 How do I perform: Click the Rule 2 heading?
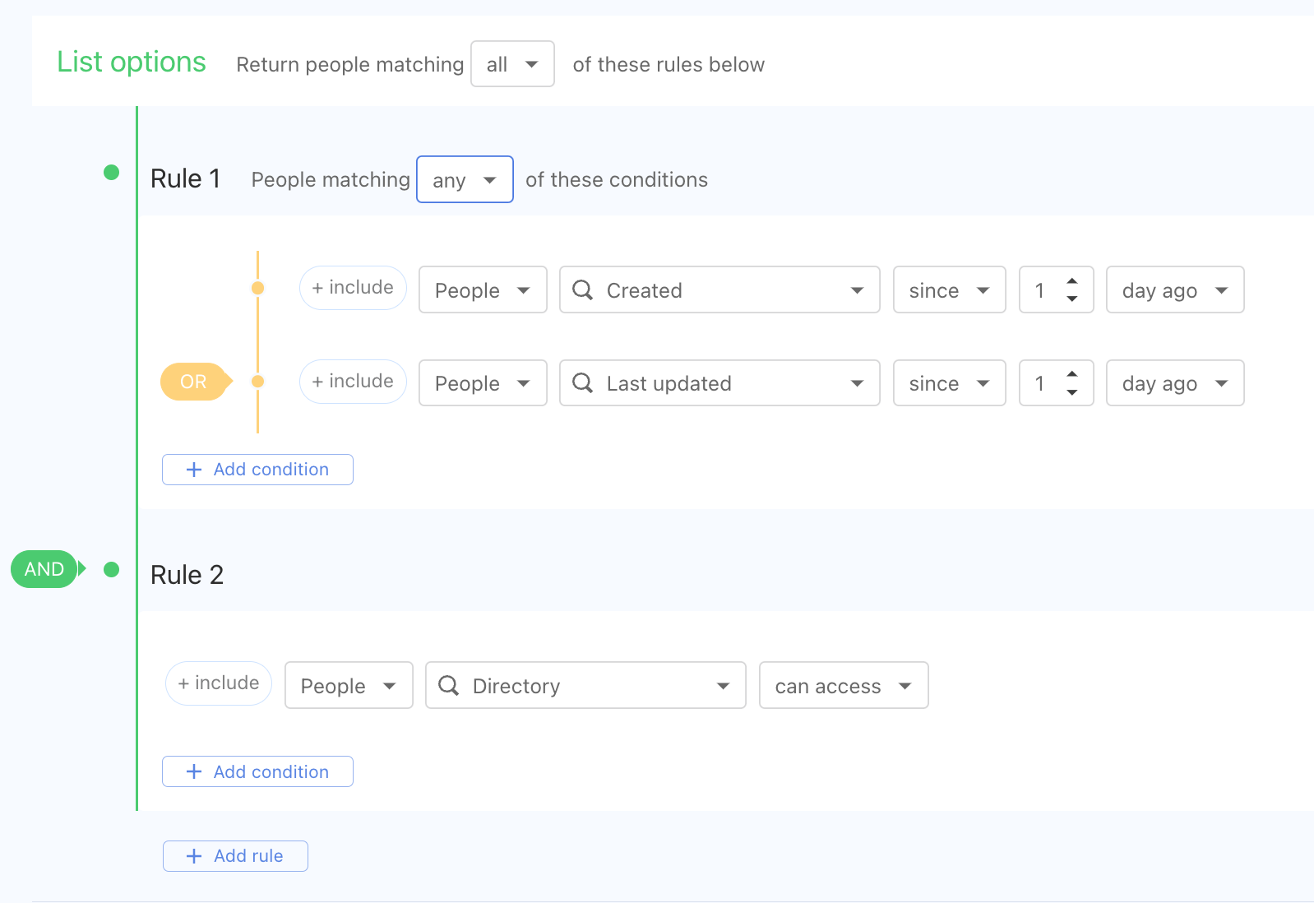pyautogui.click(x=187, y=575)
